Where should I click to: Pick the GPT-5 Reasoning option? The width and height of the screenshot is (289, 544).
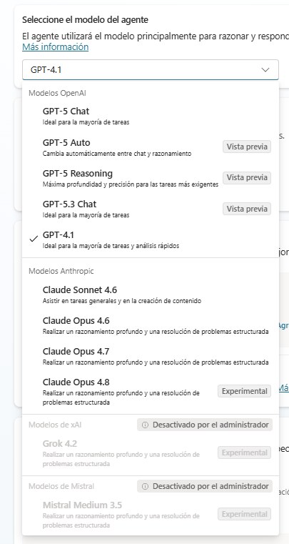[x=151, y=178]
